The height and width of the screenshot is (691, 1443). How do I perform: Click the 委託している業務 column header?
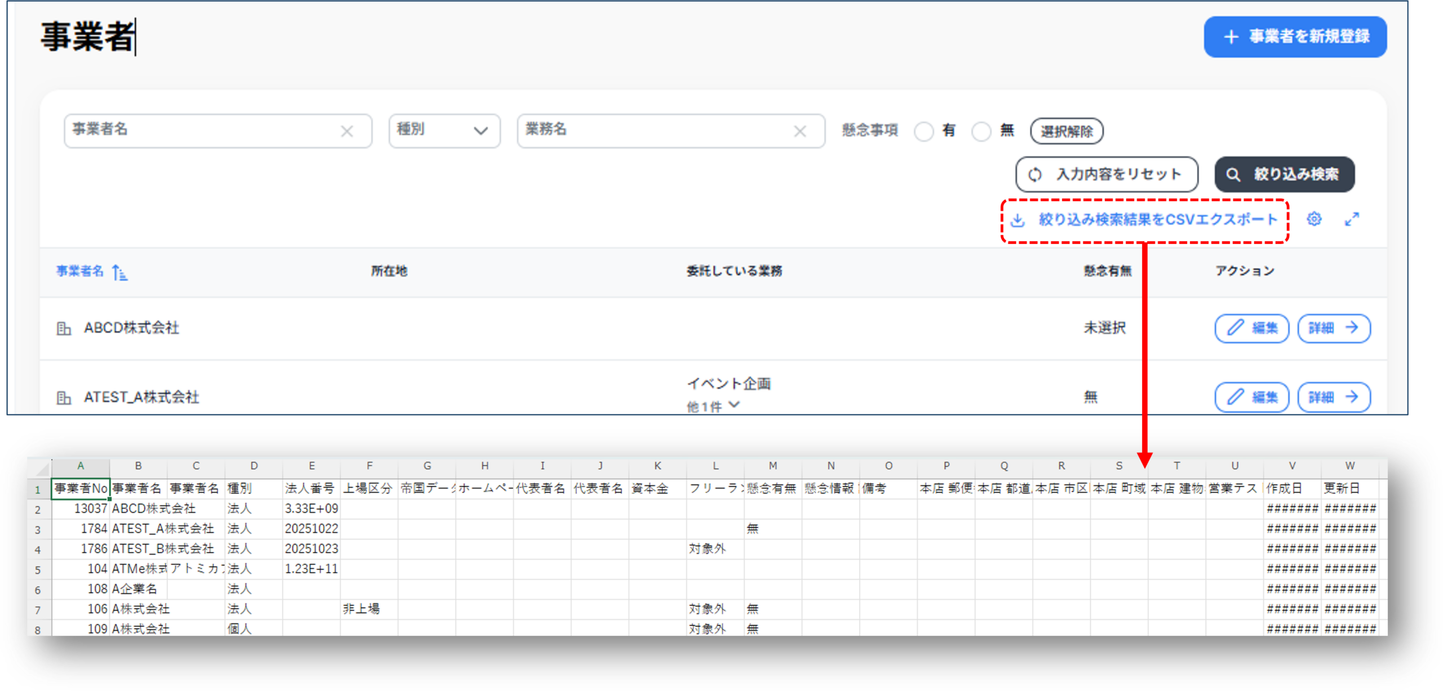click(734, 271)
